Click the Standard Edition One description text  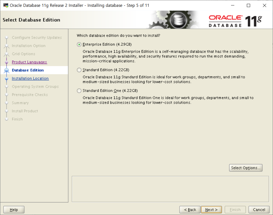[168, 100]
